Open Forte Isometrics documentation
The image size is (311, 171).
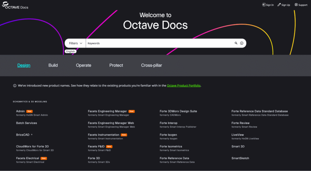pyautogui.click(x=171, y=146)
